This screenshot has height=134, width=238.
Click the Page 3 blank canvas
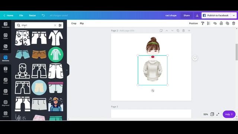click(151, 114)
